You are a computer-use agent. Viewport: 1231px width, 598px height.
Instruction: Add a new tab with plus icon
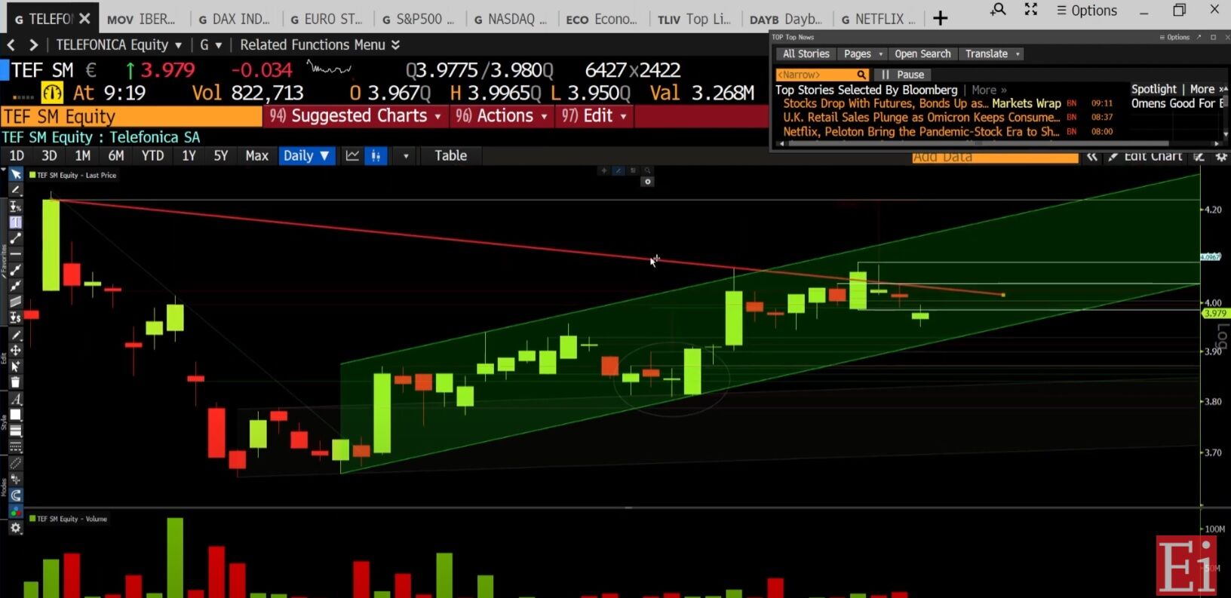coord(940,18)
